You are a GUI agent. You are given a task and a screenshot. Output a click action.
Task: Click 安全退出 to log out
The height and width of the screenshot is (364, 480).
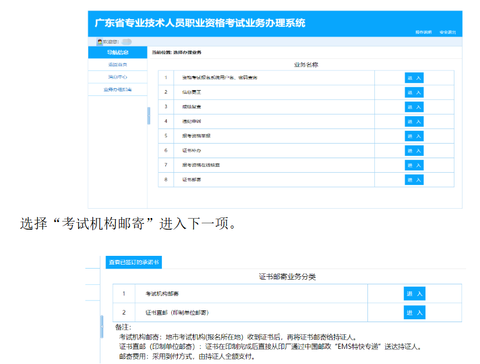click(447, 32)
